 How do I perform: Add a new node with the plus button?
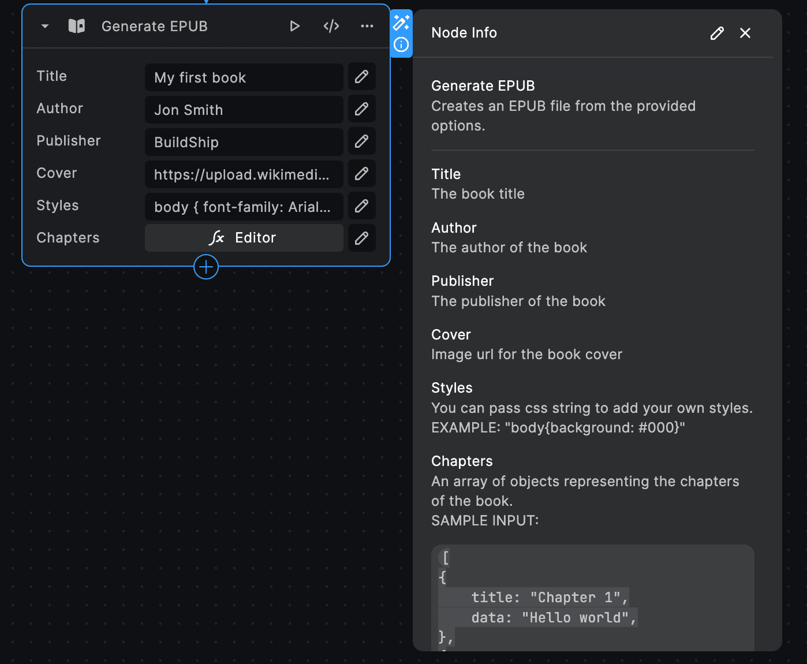(x=206, y=267)
